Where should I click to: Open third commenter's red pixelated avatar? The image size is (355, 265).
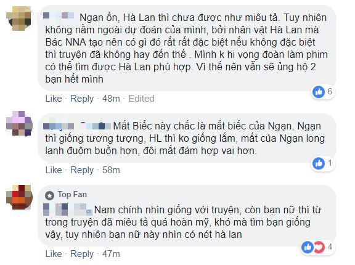coord(19,197)
